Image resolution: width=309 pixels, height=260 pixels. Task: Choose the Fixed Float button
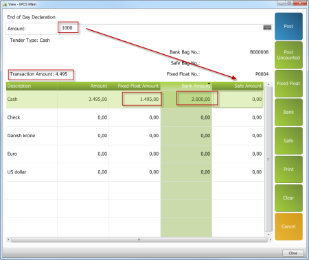pyautogui.click(x=288, y=84)
